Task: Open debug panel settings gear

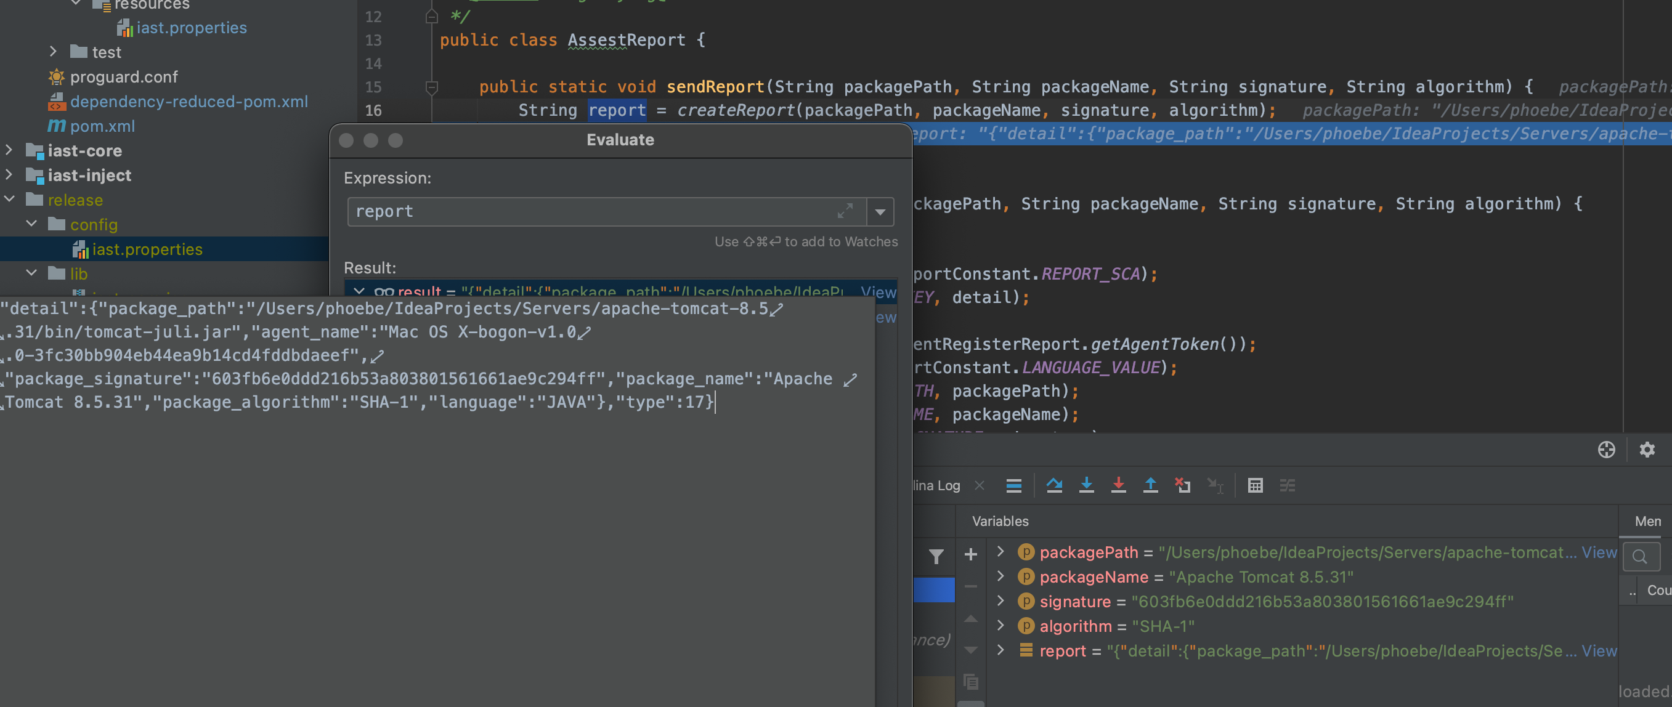Action: click(1647, 450)
